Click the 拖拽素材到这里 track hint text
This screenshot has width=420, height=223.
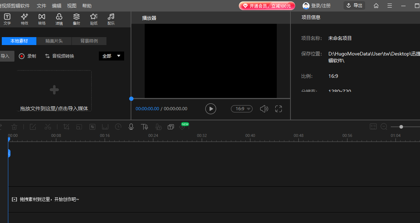pyautogui.click(x=49, y=199)
